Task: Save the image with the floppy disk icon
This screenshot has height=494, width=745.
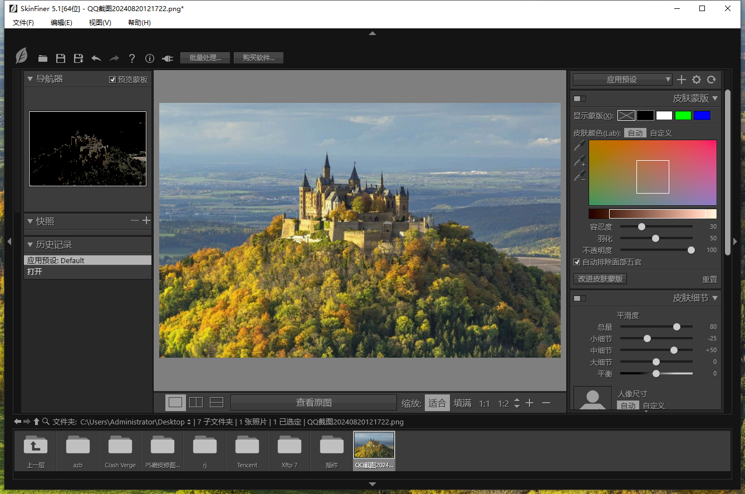Action: [x=61, y=58]
